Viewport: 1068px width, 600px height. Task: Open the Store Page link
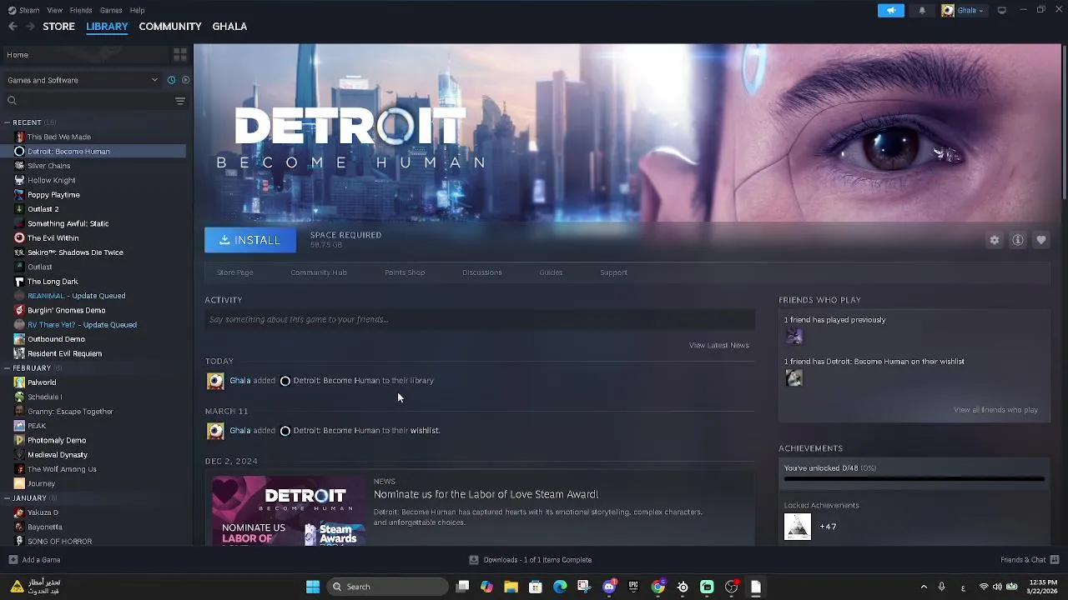point(235,272)
